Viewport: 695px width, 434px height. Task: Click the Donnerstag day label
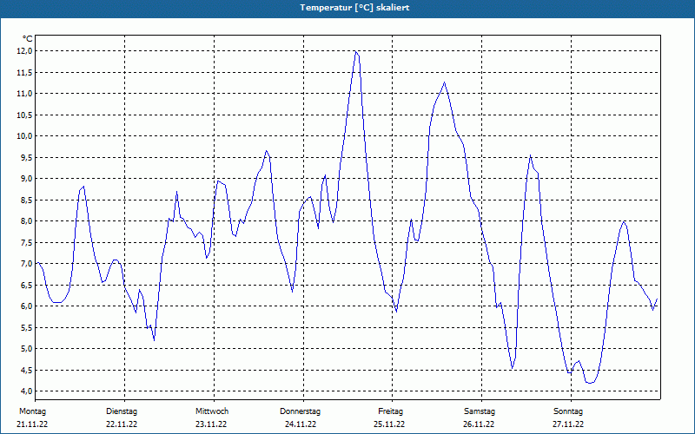click(300, 411)
